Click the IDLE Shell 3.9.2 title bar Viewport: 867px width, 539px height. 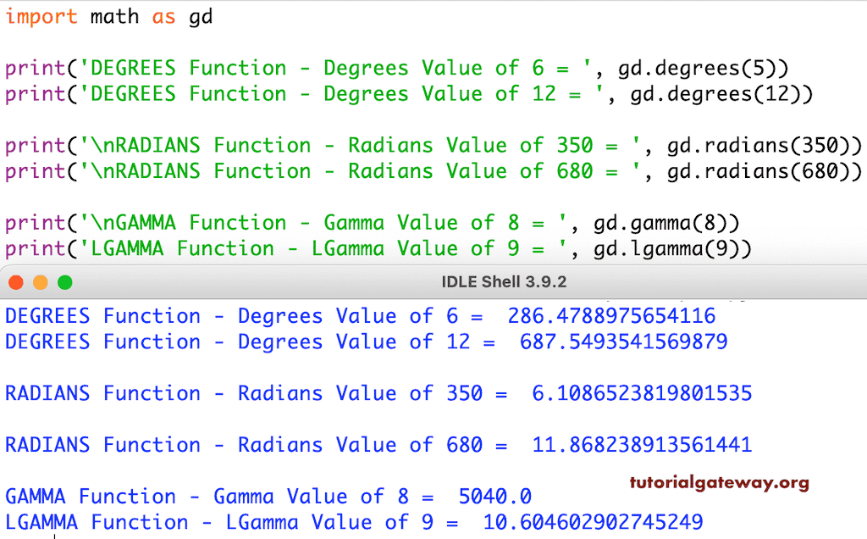(x=504, y=281)
